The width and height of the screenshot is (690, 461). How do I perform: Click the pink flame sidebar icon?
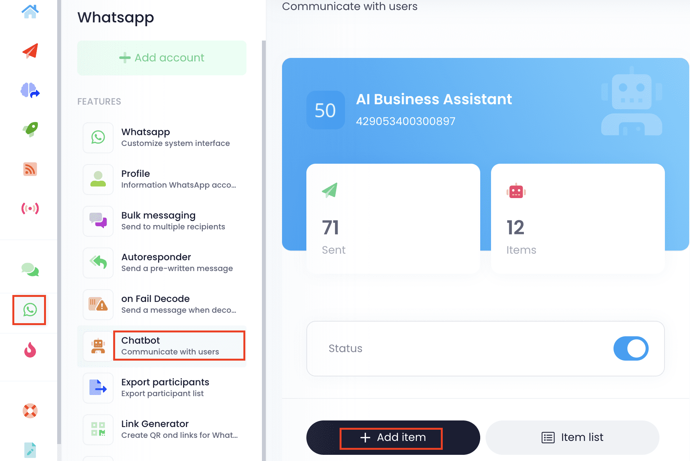(x=30, y=350)
